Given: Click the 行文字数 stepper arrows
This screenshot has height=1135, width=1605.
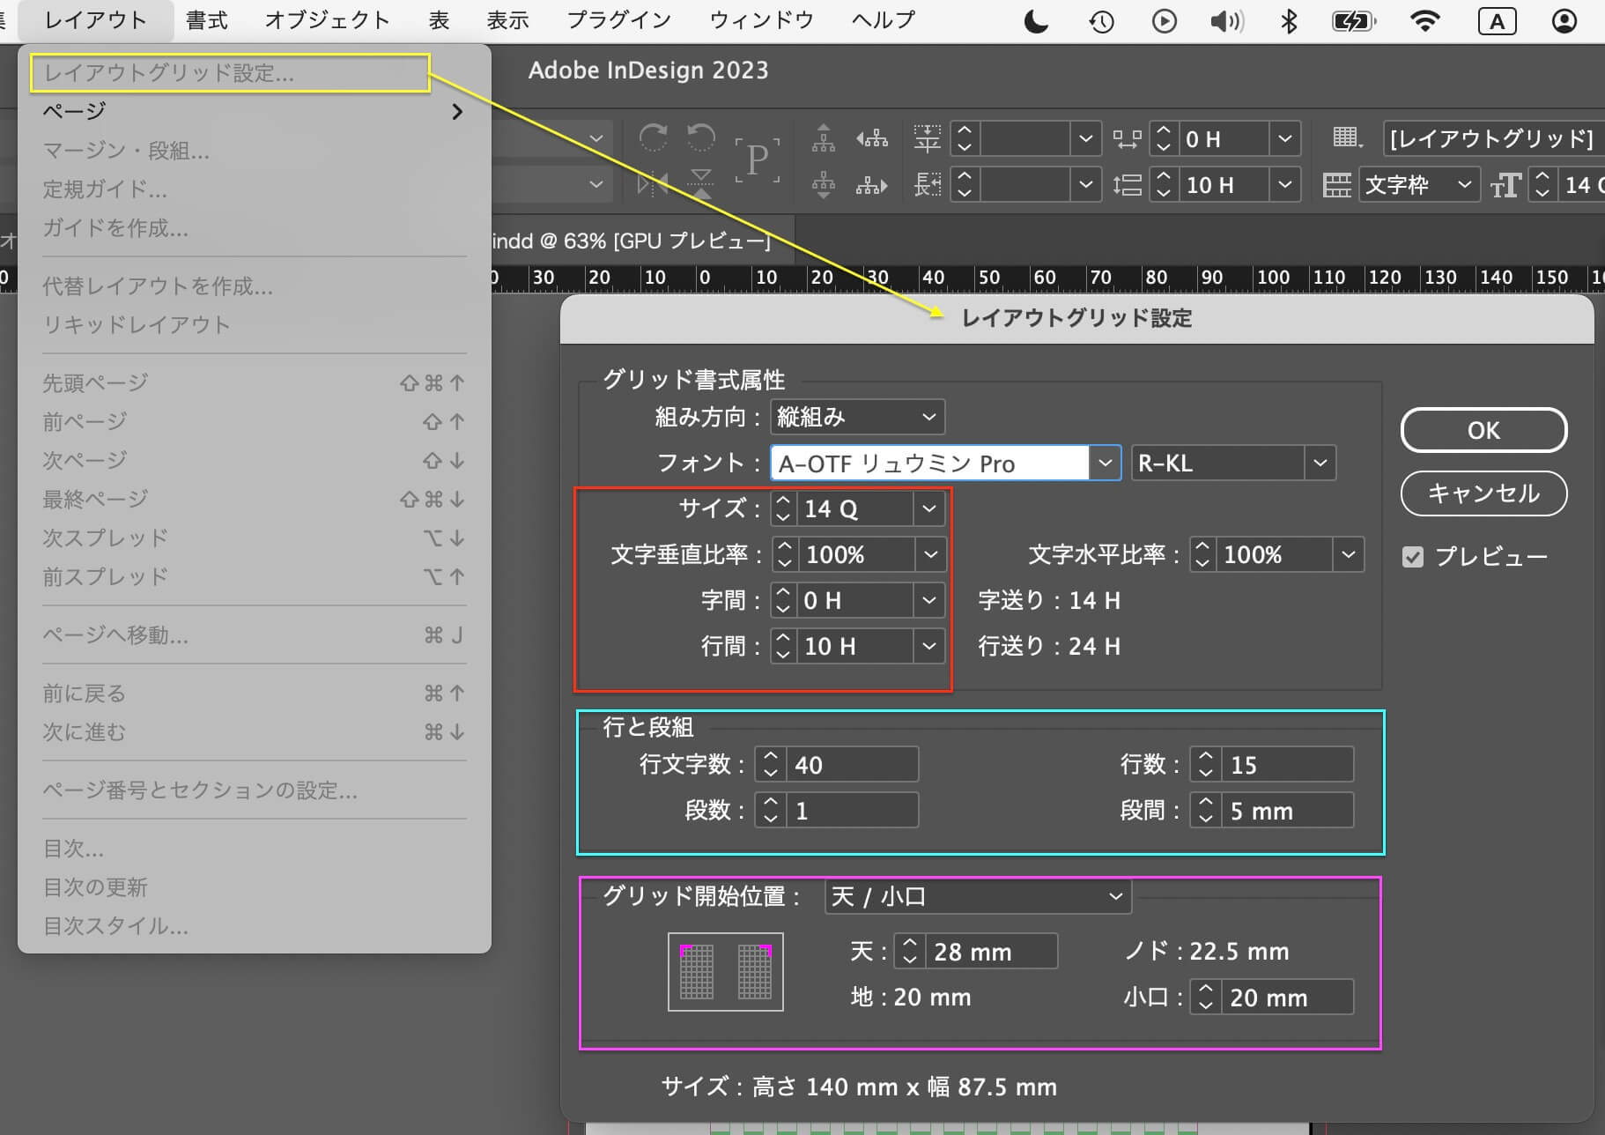Looking at the screenshot, I should click(x=771, y=765).
